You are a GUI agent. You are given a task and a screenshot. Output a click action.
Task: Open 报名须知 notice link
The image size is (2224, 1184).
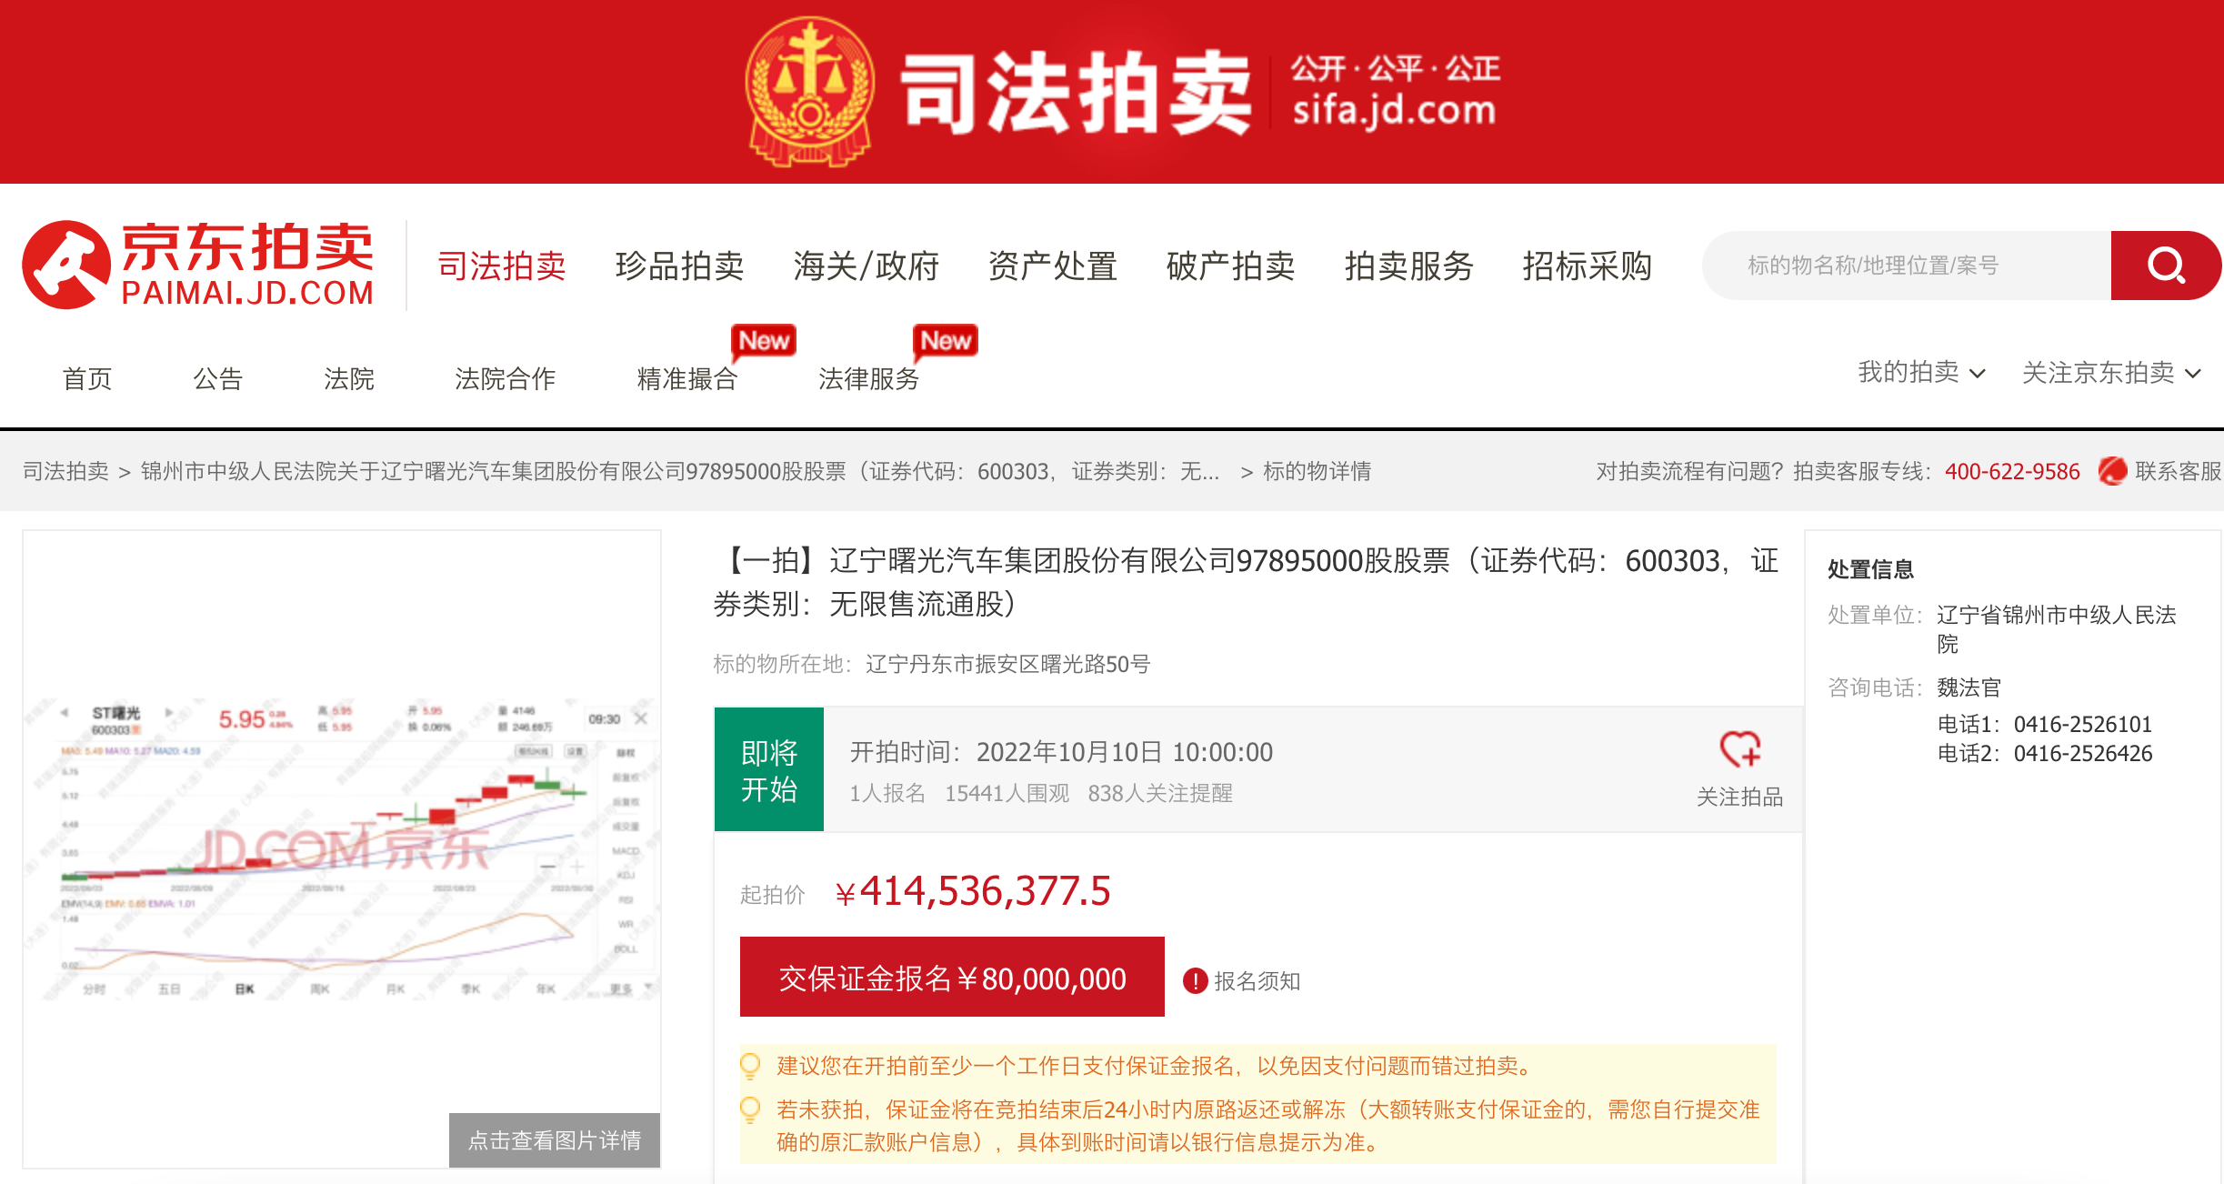click(1257, 981)
